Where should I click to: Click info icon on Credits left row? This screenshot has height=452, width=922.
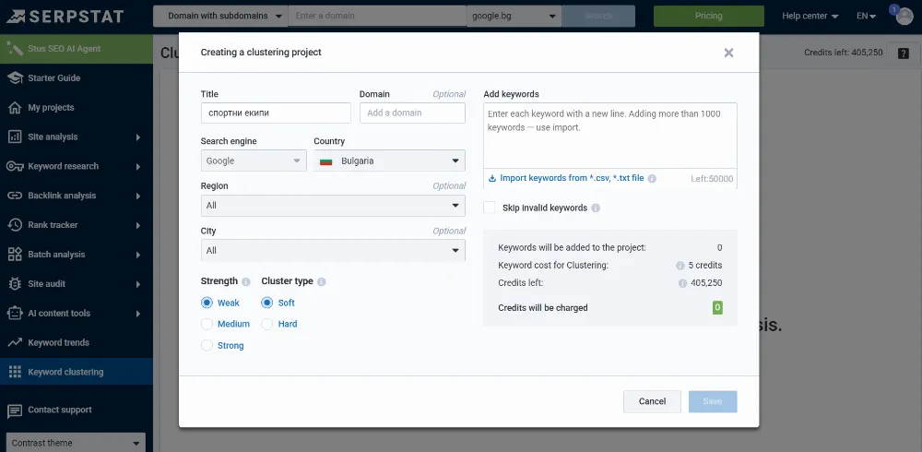(682, 283)
